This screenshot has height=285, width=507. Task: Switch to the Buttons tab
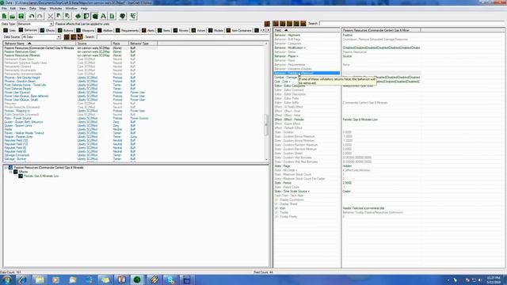(x=66, y=30)
